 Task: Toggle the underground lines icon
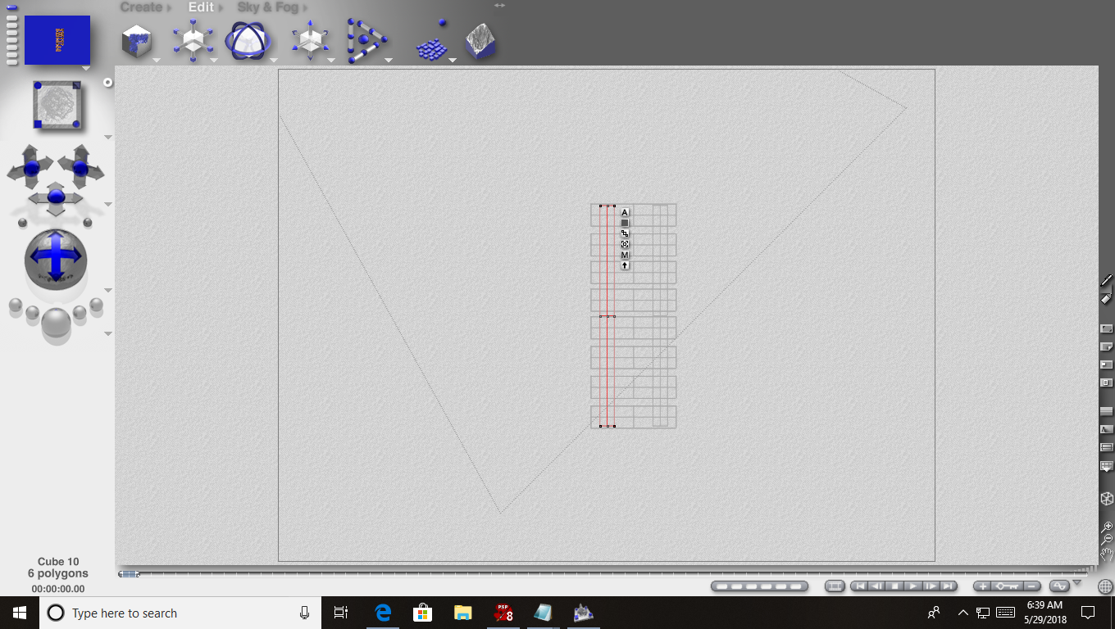point(1107,447)
